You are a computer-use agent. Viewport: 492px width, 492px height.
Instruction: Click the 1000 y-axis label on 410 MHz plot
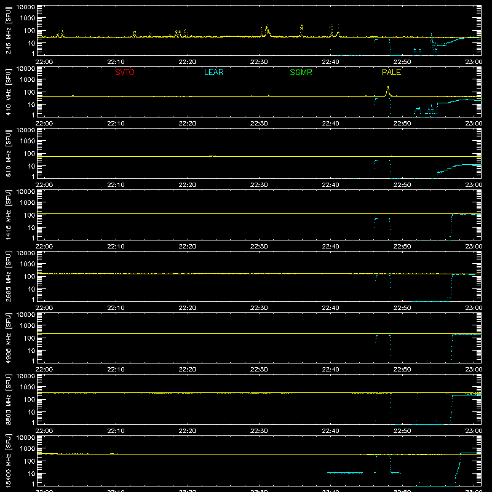28,79
